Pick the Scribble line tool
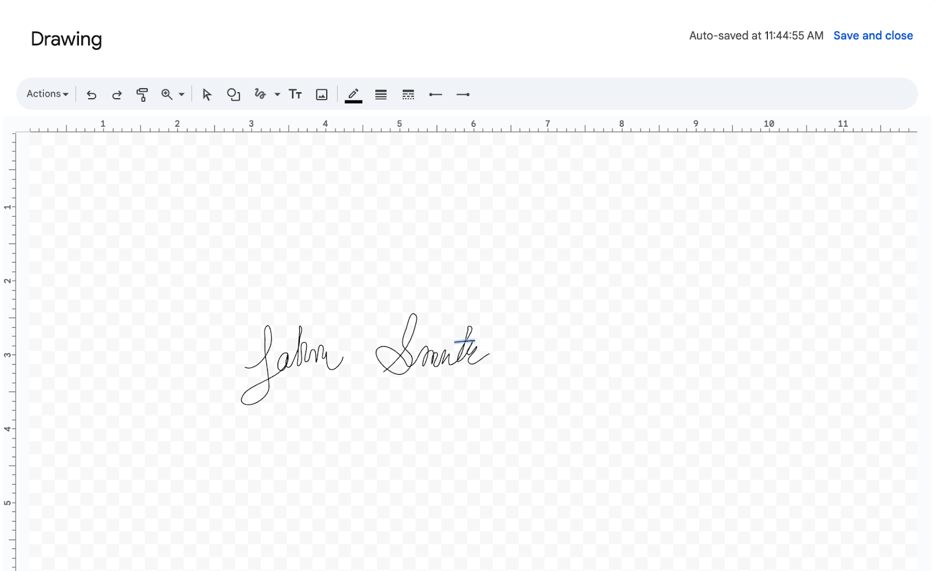This screenshot has width=935, height=571. tap(261, 94)
